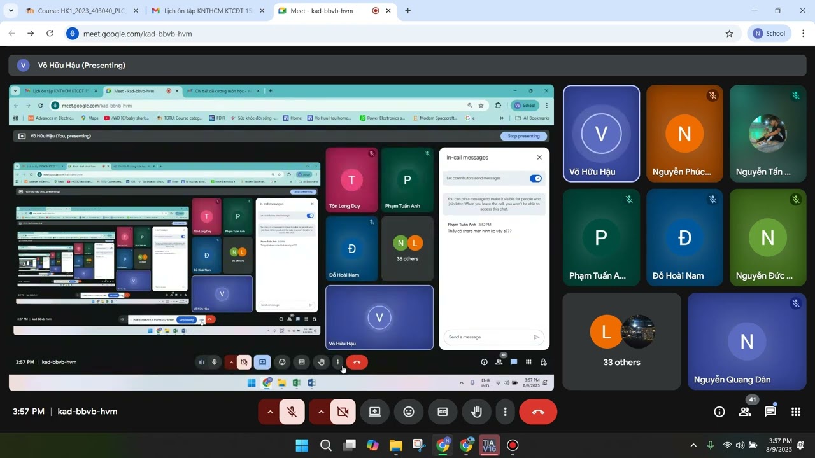This screenshot has width=815, height=458.
Task: Close the Course HK1_2023 tab
Action: pyautogui.click(x=136, y=11)
